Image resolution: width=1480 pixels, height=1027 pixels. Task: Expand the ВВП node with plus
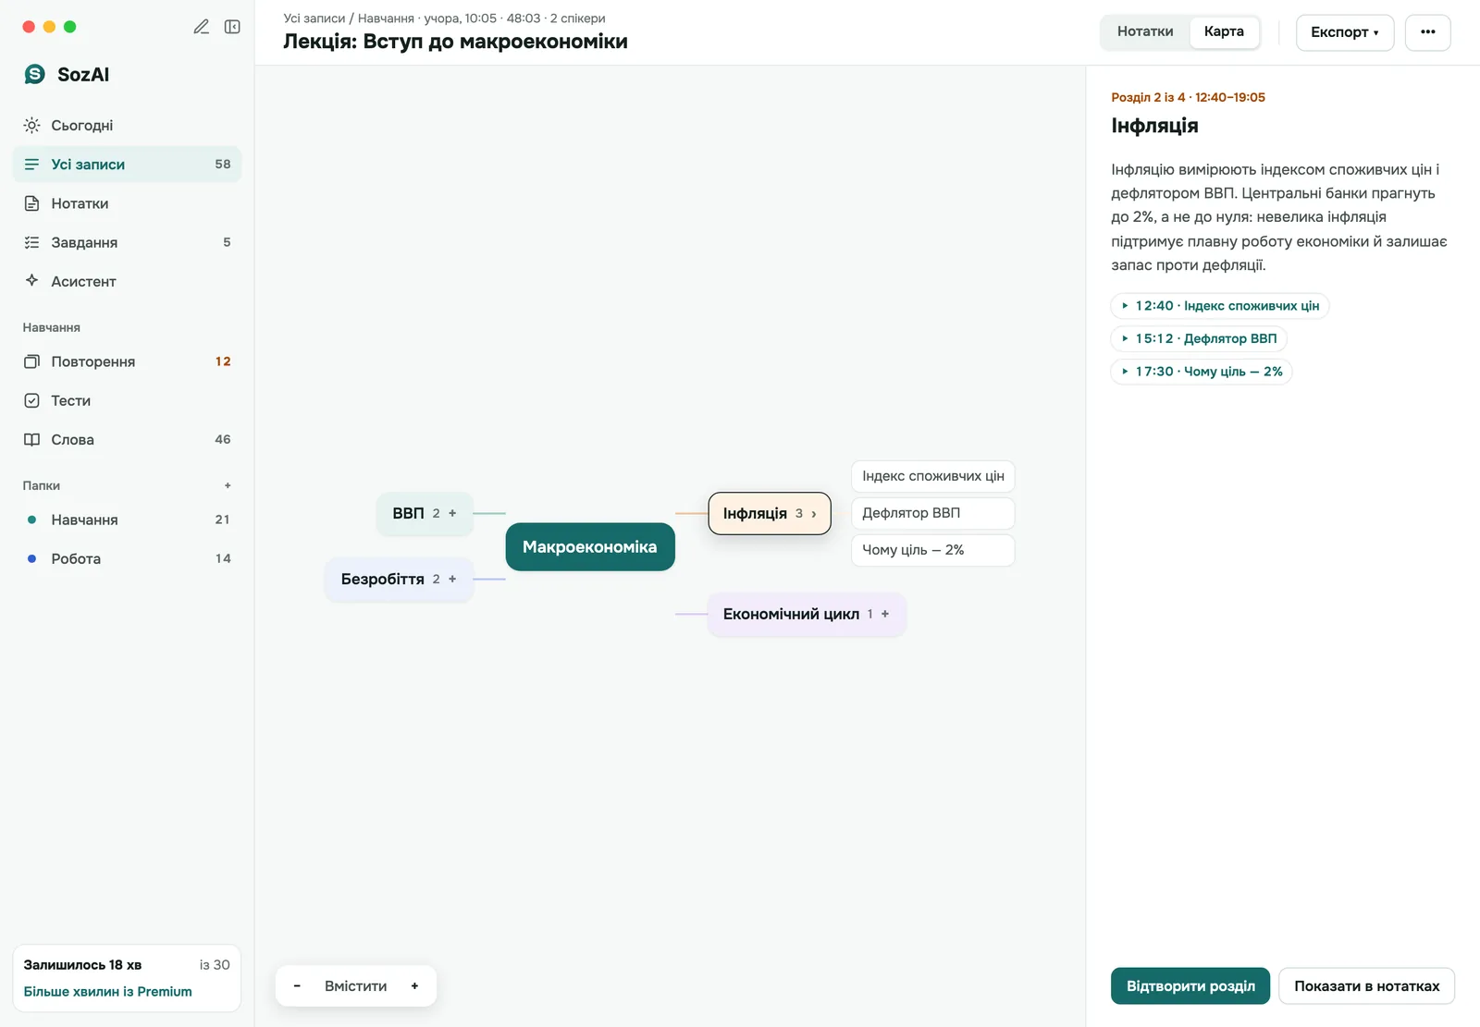452,513
